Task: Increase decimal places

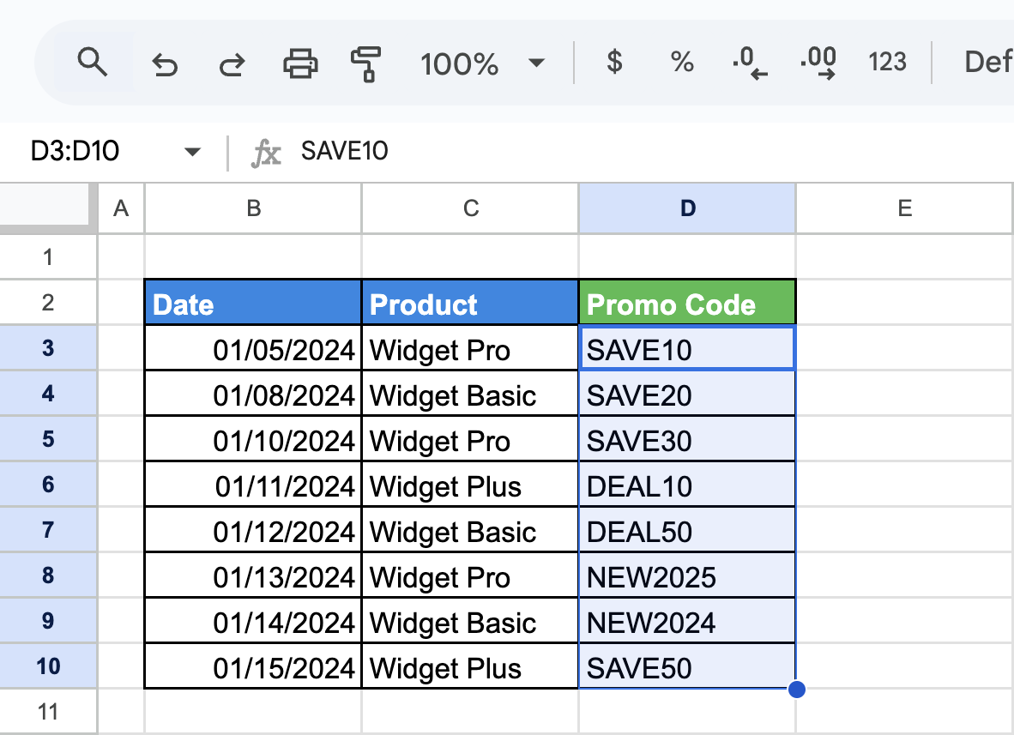Action: (x=818, y=63)
